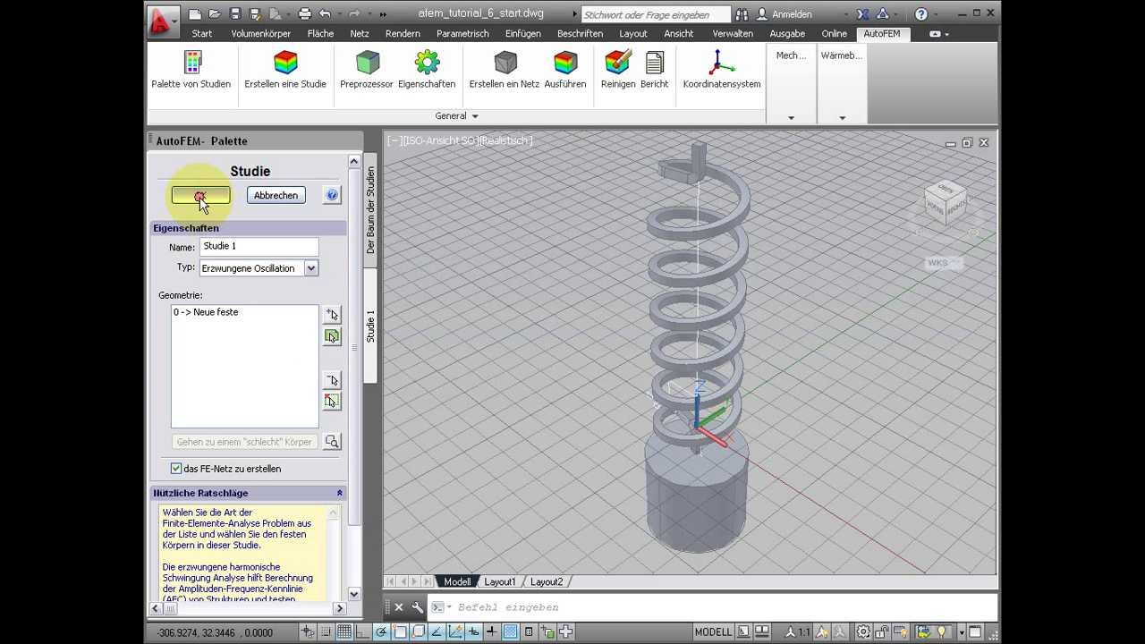Image resolution: width=1145 pixels, height=644 pixels.
Task: Click the palette horizontal scrollbar right arrow
Action: coord(340,609)
